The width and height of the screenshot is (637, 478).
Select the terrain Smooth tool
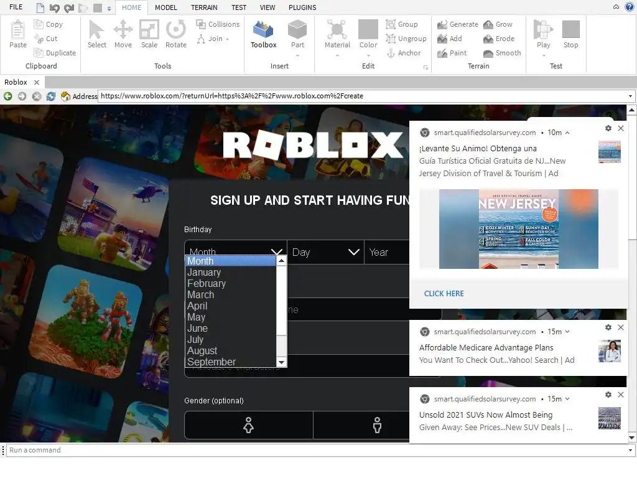(502, 53)
